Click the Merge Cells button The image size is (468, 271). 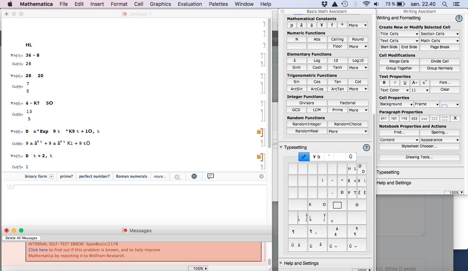pos(399,61)
